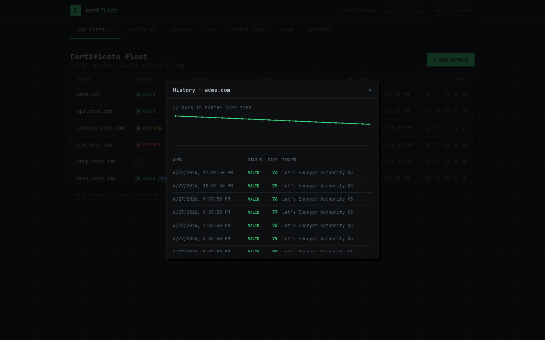Select the 6/27/2026, 8:07:50 PM history entry
The height and width of the screenshot is (340, 545).
(x=272, y=212)
